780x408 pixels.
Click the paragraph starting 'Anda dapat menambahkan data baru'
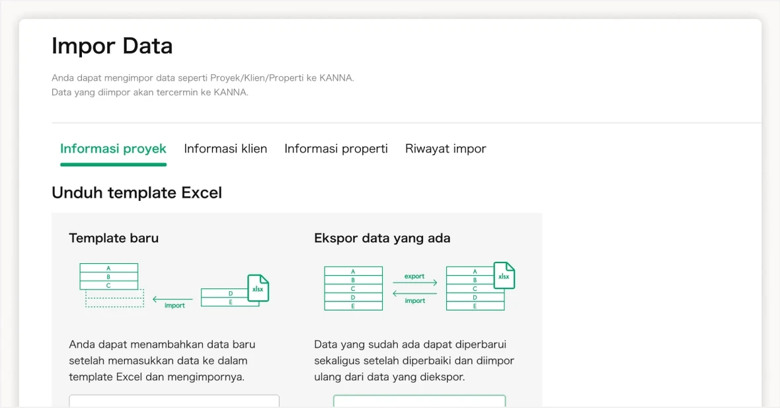(x=162, y=361)
